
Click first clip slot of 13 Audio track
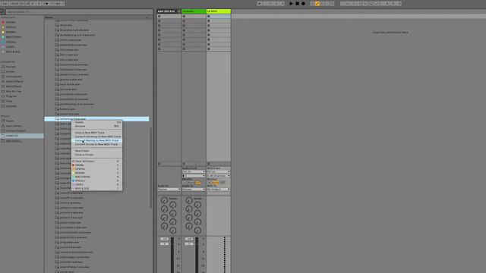[194, 16]
